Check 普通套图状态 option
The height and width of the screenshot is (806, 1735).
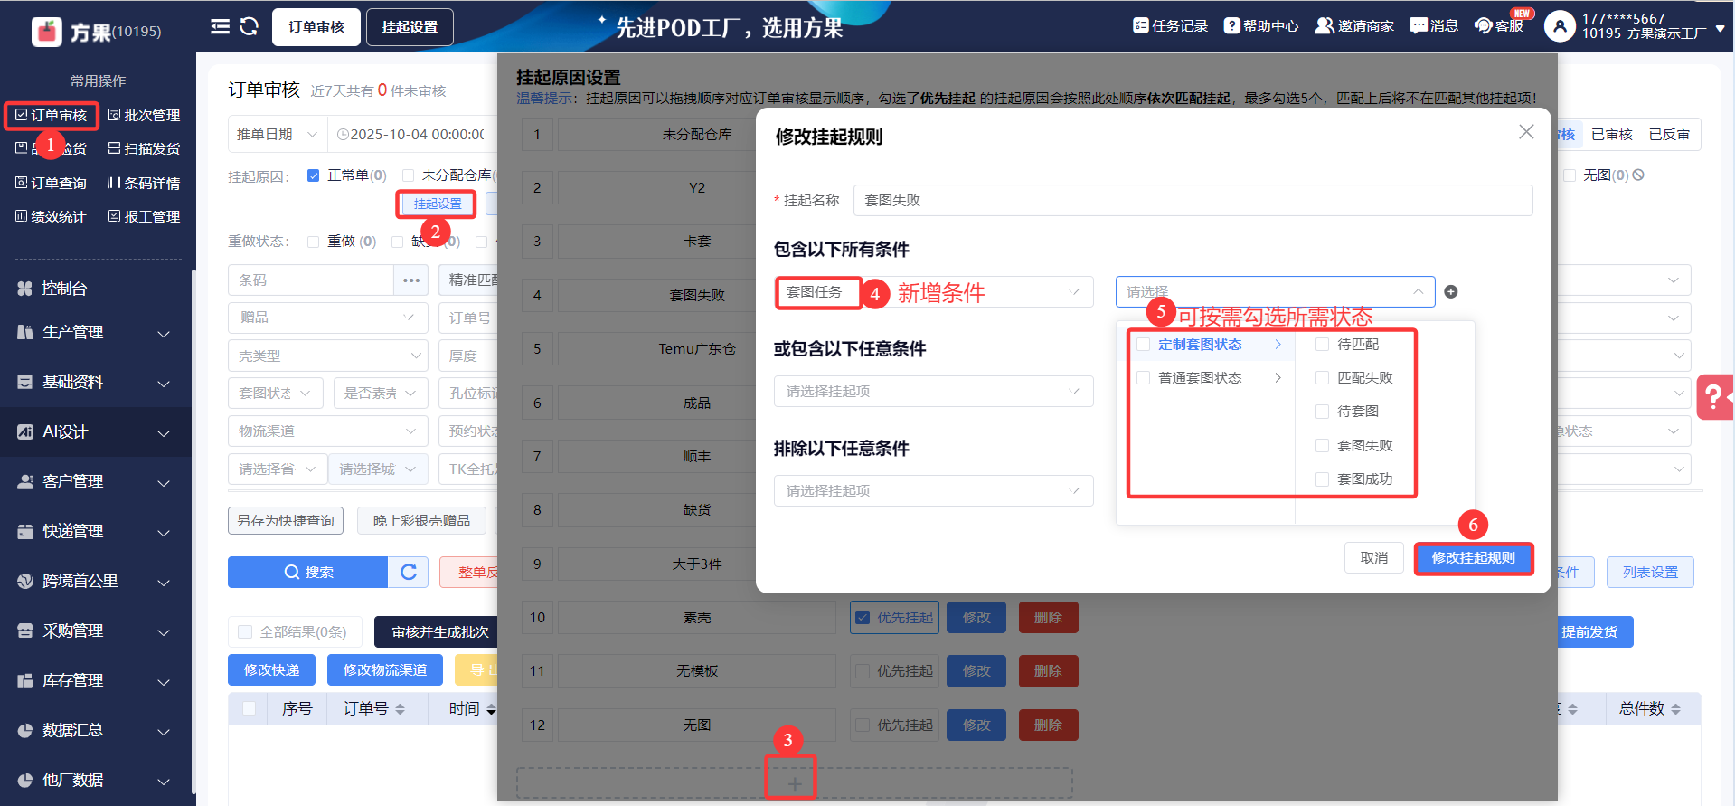(1144, 378)
